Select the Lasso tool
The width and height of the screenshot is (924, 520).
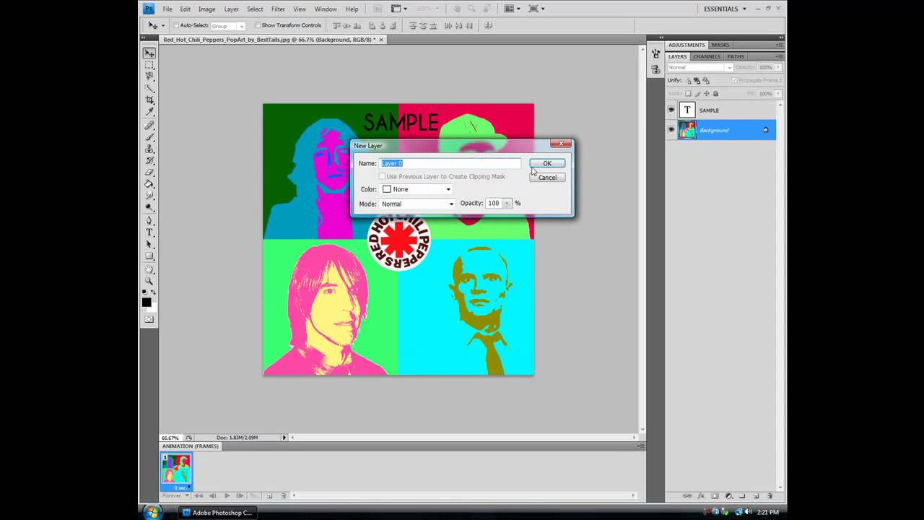pyautogui.click(x=149, y=75)
